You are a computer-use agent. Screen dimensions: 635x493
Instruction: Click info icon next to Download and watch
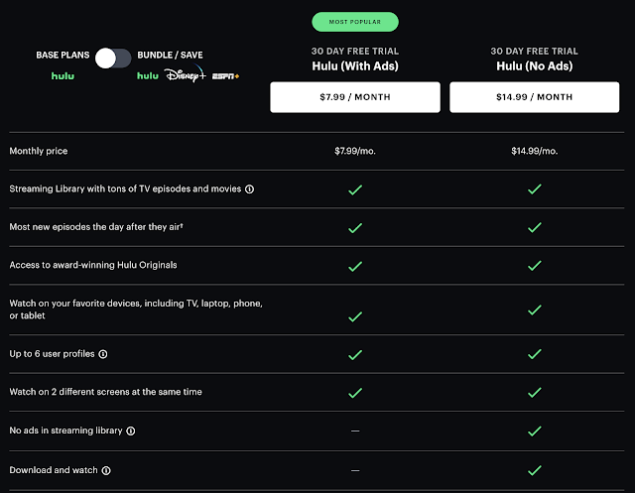pyautogui.click(x=106, y=470)
